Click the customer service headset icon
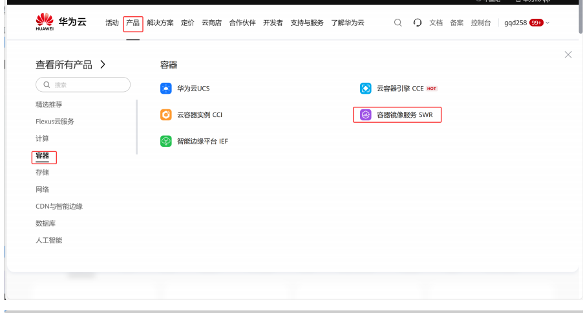Screen dimensions: 583x313 click(x=417, y=23)
